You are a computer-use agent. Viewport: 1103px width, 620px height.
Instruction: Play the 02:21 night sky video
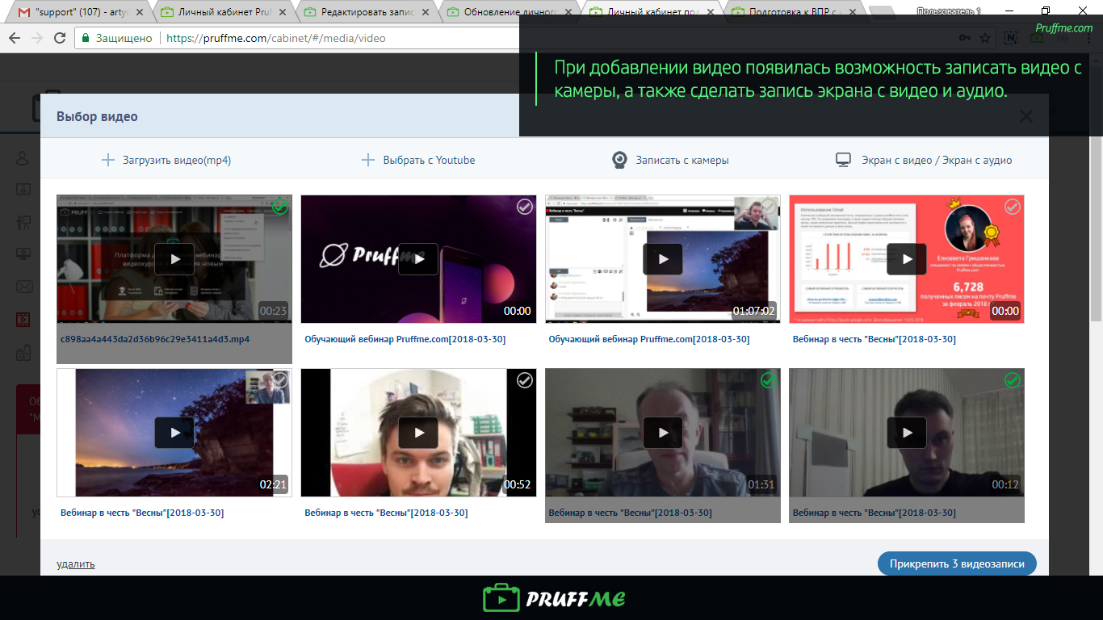pos(174,433)
